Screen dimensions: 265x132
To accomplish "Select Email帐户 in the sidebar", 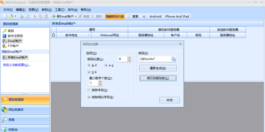I will 12,41.
